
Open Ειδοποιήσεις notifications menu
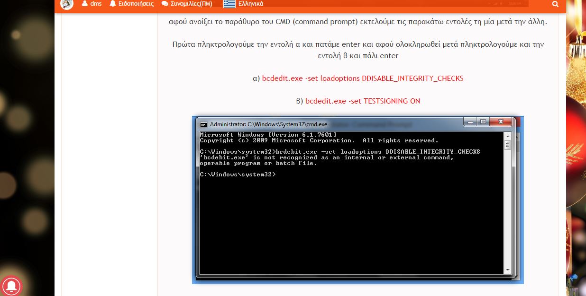coord(131,4)
